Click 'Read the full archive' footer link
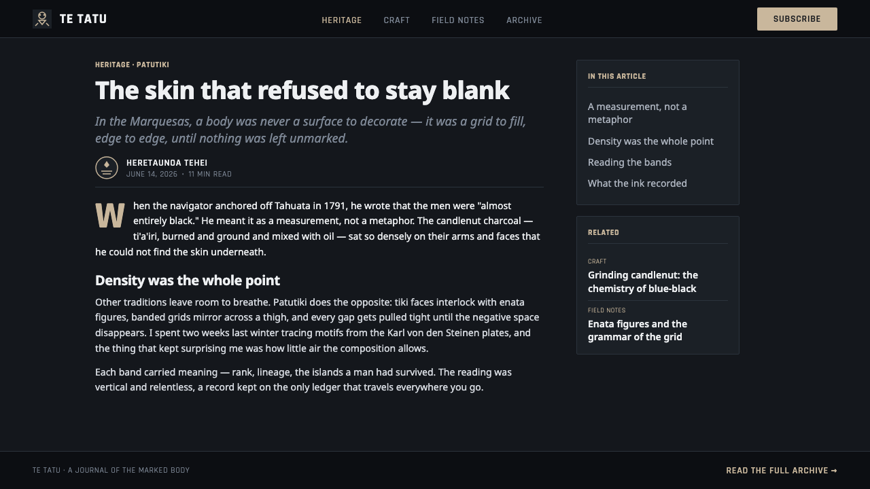This screenshot has width=870, height=489. coord(782,470)
